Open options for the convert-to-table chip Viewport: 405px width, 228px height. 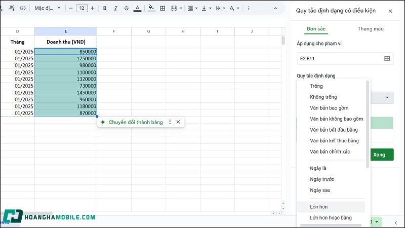[x=170, y=122]
